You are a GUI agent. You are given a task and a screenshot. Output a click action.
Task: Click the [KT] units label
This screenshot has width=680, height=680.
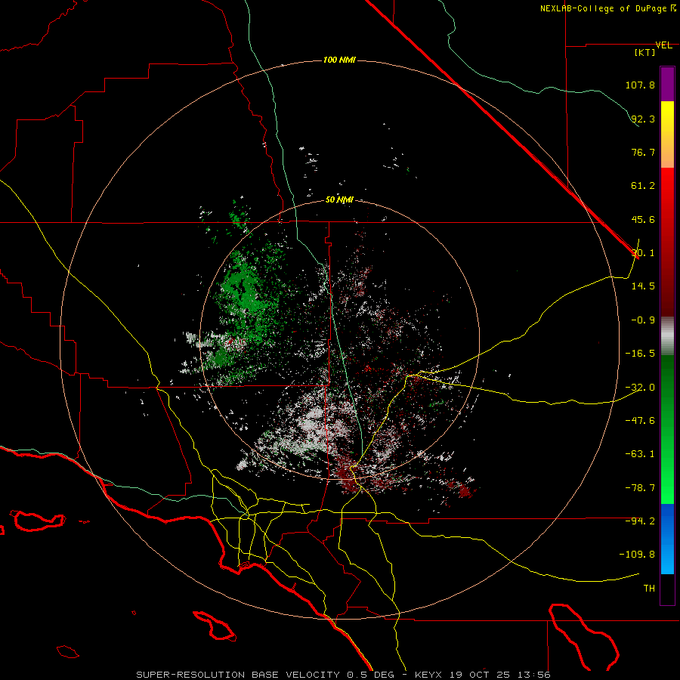coord(645,52)
